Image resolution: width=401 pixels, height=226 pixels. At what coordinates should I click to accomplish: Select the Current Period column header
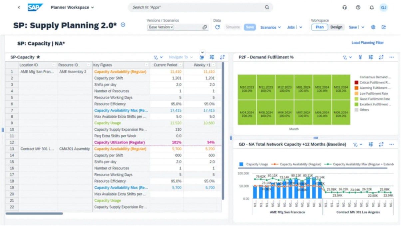pyautogui.click(x=165, y=65)
